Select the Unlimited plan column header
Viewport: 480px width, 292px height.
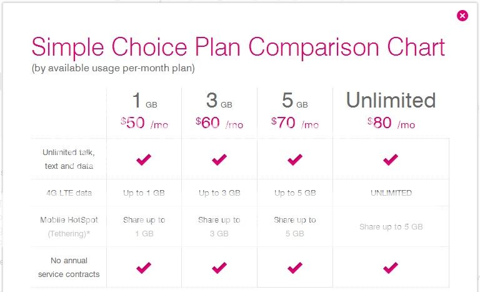(x=391, y=101)
